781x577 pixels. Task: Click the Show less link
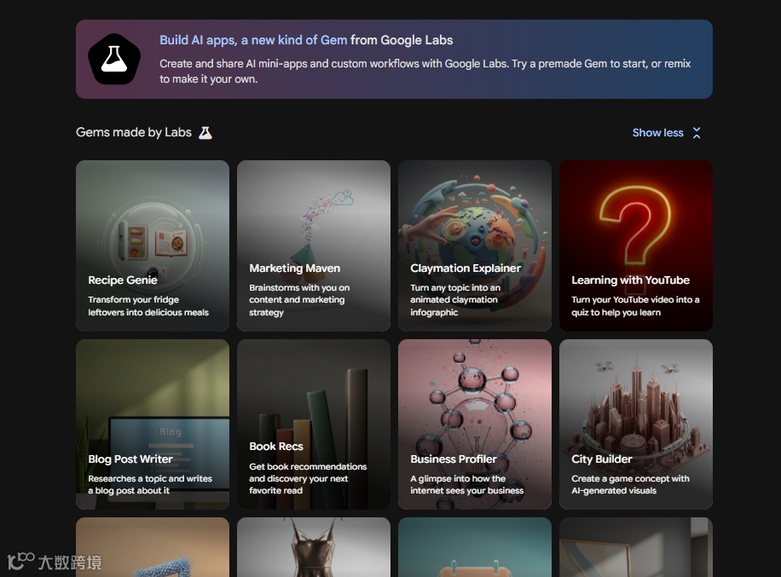coord(657,133)
